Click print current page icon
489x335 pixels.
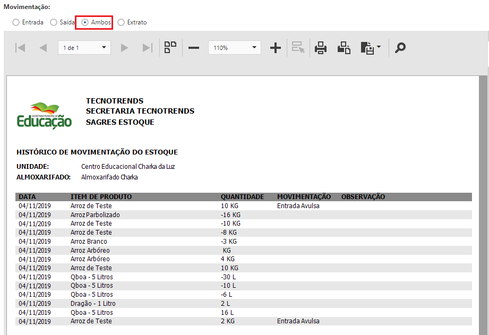[x=344, y=48]
